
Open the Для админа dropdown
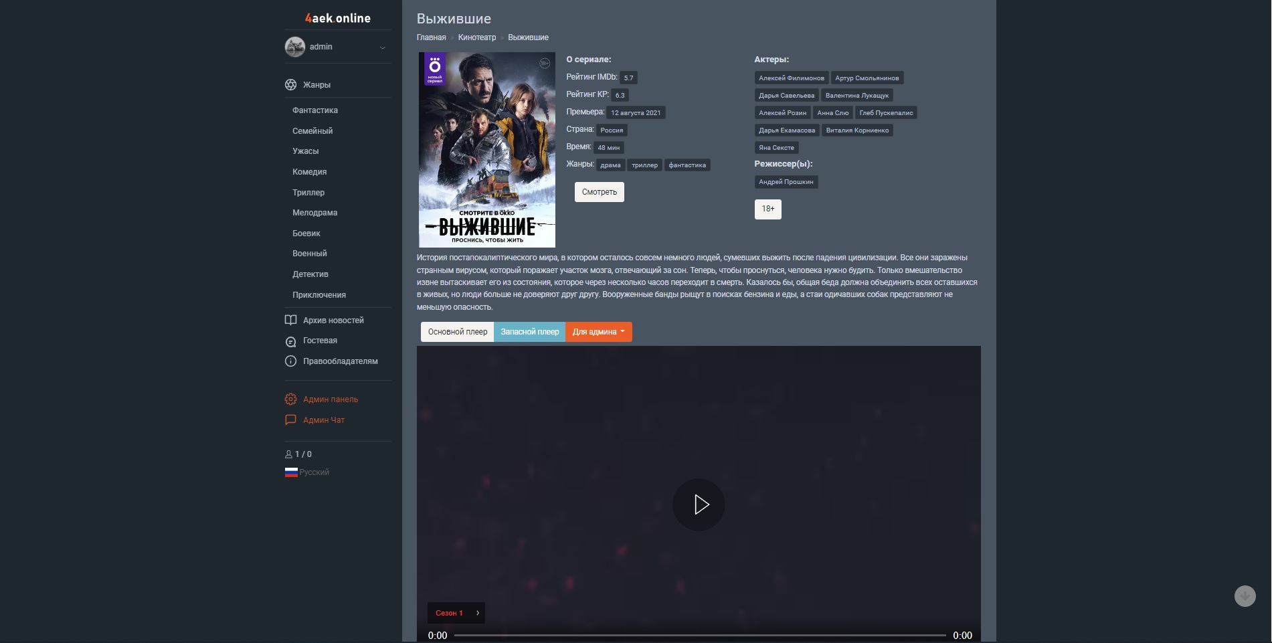(x=598, y=332)
